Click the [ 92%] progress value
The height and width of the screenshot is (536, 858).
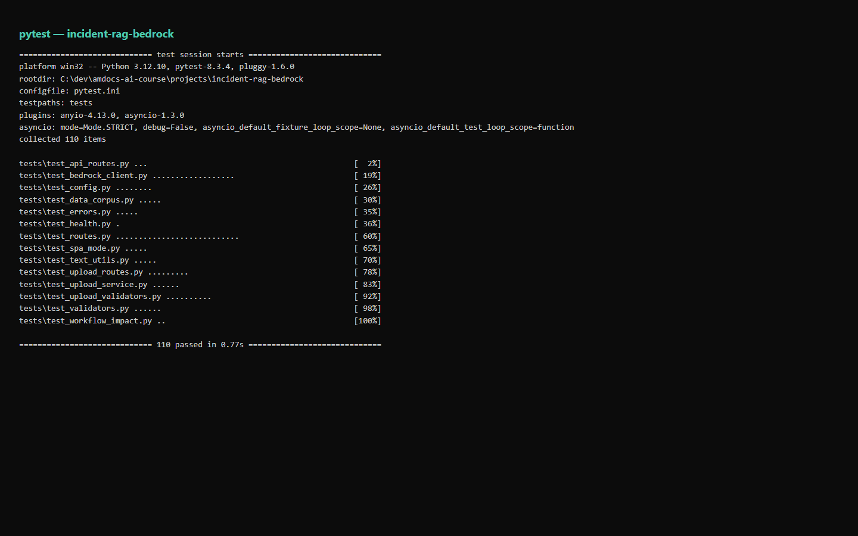(368, 297)
